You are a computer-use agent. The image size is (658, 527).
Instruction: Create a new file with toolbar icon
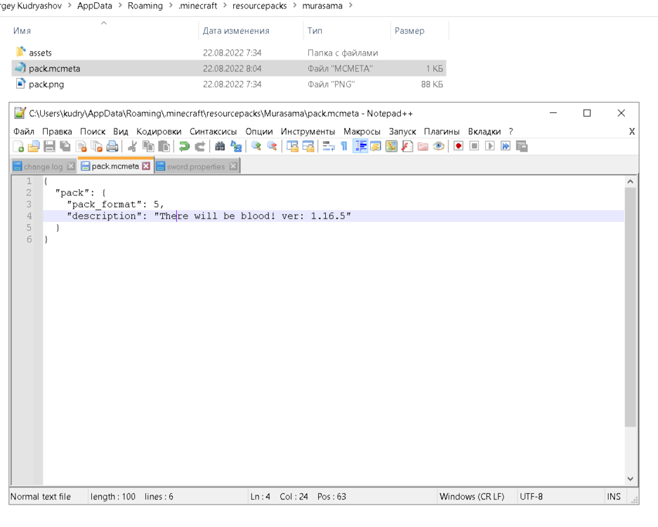pyautogui.click(x=18, y=146)
